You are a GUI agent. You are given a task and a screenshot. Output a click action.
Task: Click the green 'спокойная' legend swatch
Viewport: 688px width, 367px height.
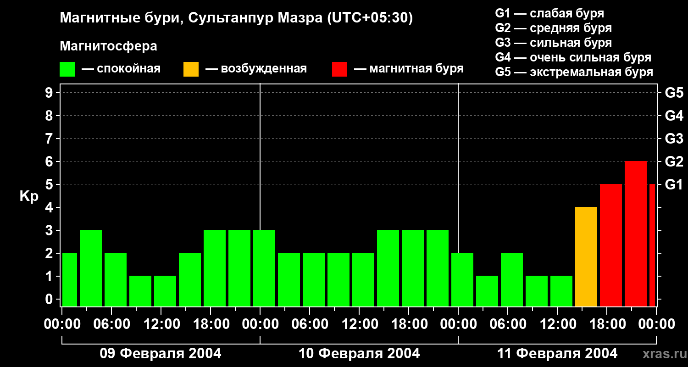click(x=67, y=69)
